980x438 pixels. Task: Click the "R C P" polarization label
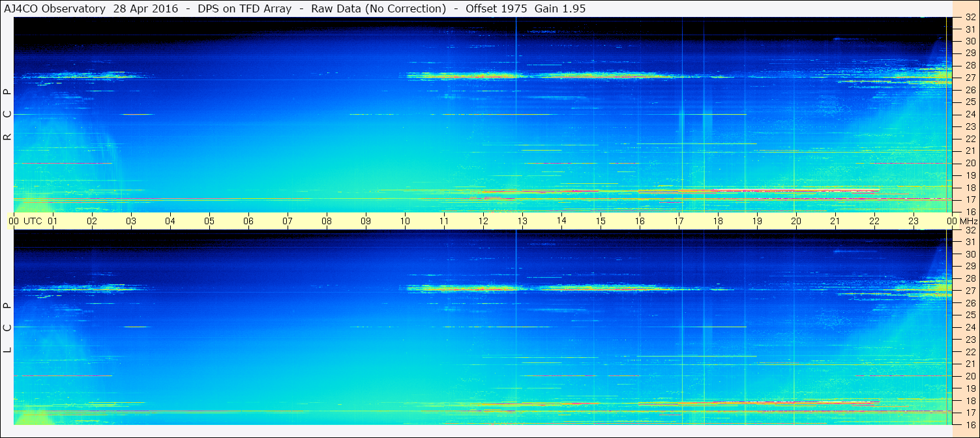click(7, 115)
